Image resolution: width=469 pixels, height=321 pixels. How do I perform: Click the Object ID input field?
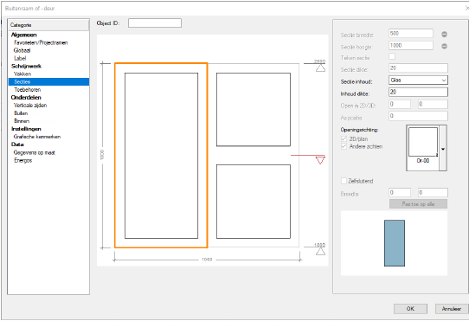155,23
